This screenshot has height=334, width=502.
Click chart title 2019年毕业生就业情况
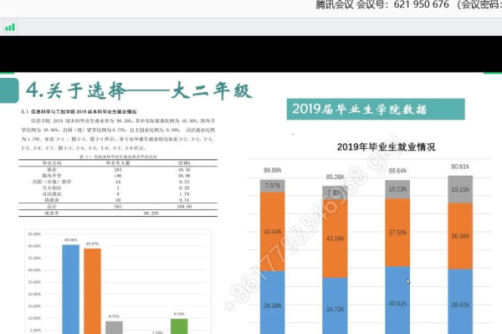click(386, 147)
